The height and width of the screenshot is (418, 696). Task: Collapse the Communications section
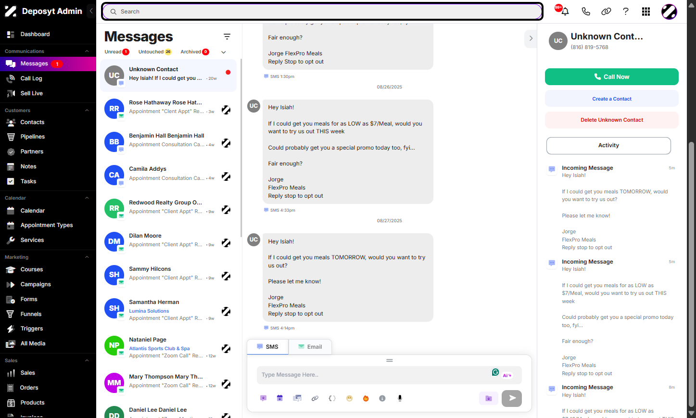point(87,51)
